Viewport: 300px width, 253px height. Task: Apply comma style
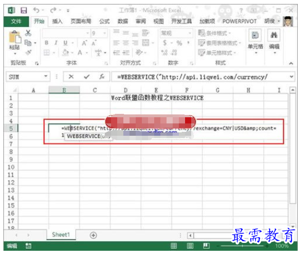point(188,43)
